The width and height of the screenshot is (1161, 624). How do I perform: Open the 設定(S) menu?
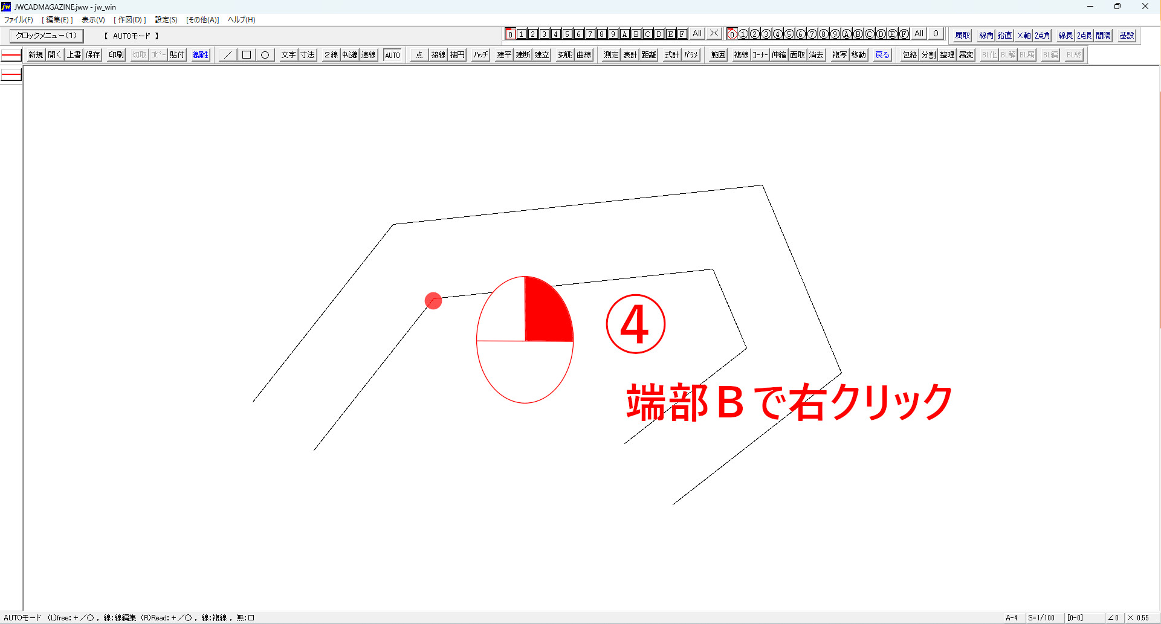(166, 20)
